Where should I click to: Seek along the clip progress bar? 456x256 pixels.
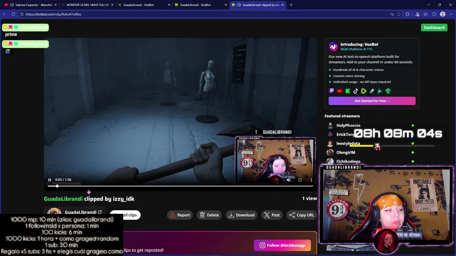coord(180,186)
